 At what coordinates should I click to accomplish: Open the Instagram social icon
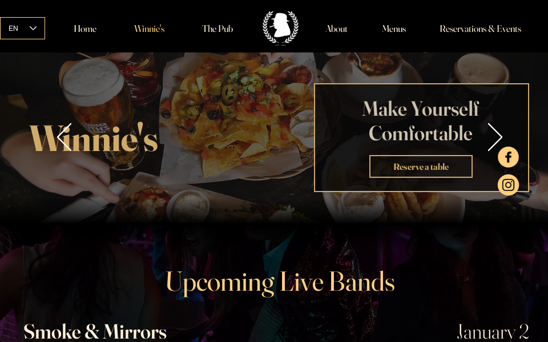(x=508, y=185)
